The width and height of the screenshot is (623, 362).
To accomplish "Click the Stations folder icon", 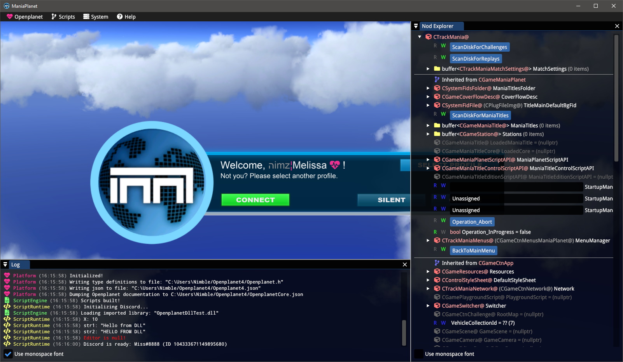I will coord(437,134).
